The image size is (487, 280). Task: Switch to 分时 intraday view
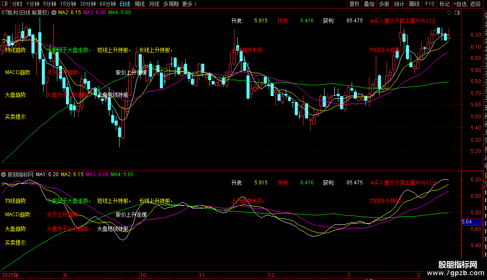17,4
